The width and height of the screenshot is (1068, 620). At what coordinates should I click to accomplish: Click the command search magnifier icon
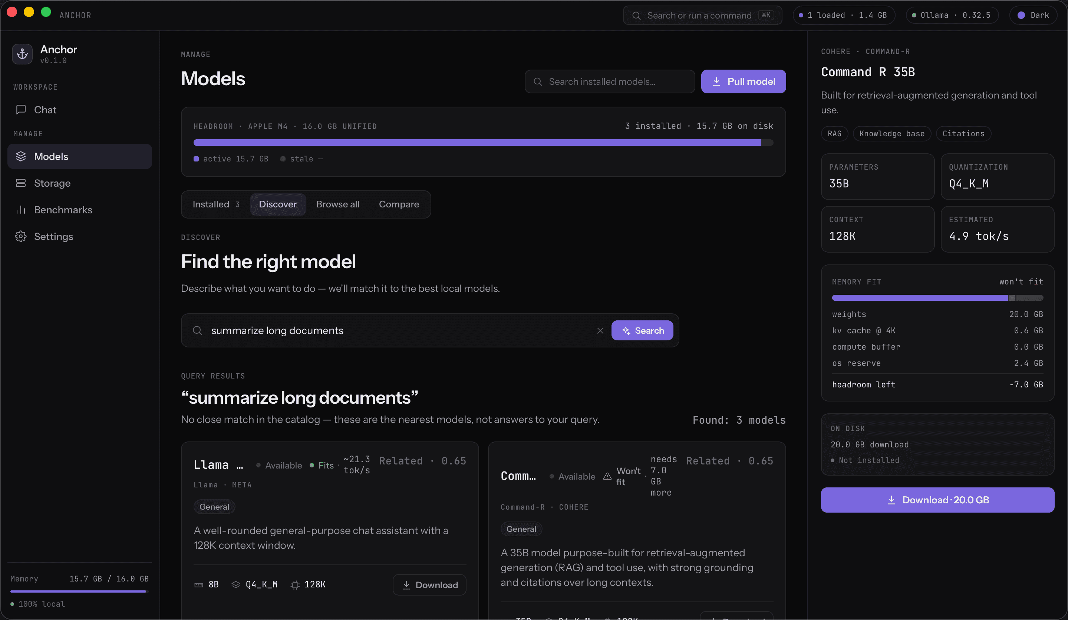[636, 16]
